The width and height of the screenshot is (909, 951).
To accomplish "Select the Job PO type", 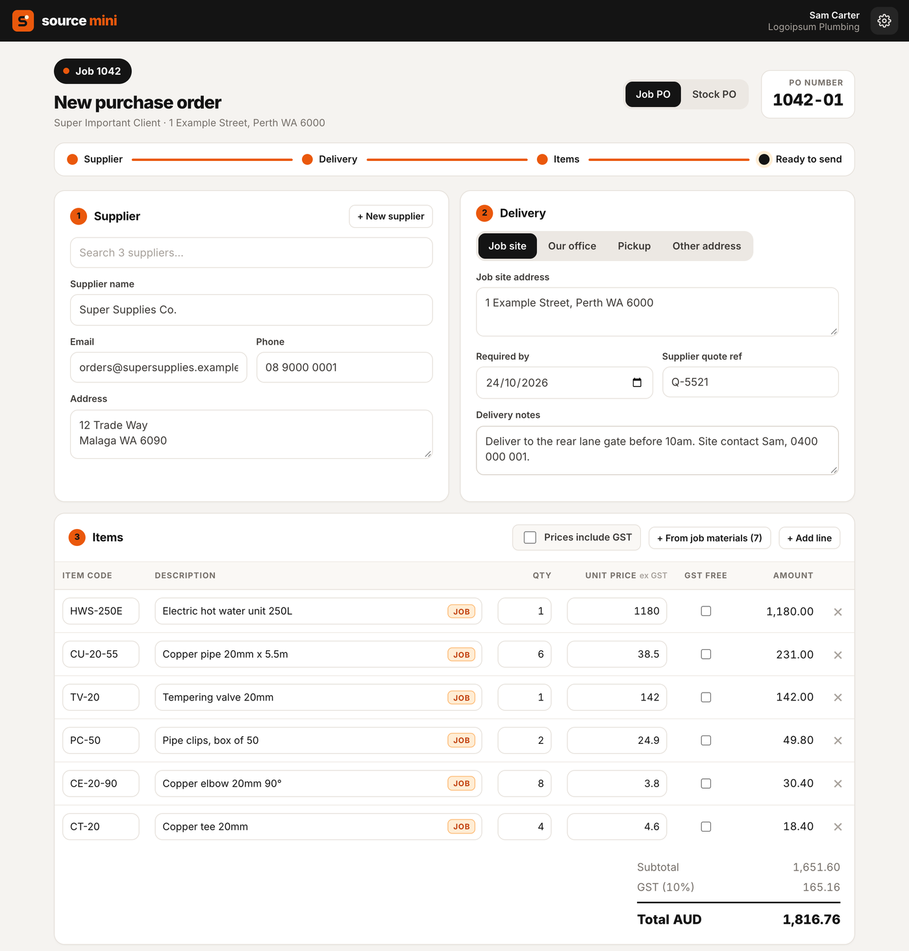I will tap(653, 94).
